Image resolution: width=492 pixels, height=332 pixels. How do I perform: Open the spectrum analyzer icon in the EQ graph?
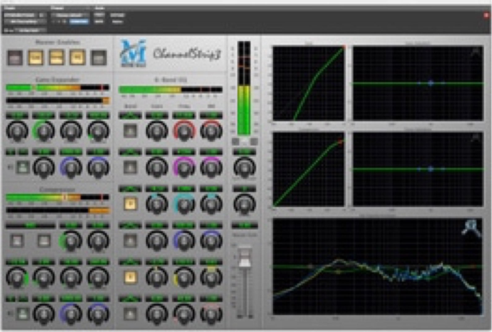coord(471,228)
